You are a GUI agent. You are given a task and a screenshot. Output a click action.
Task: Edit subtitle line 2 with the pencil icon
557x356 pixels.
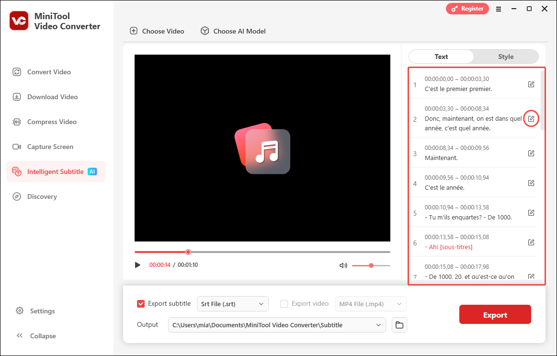pyautogui.click(x=531, y=118)
